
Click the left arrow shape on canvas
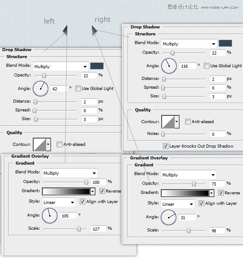coord(65,31)
